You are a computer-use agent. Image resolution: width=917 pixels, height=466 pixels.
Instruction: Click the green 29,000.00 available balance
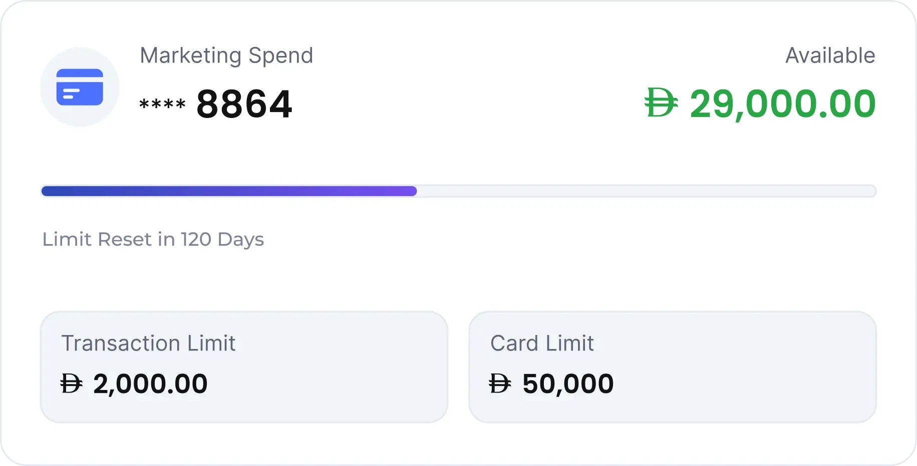tap(782, 104)
